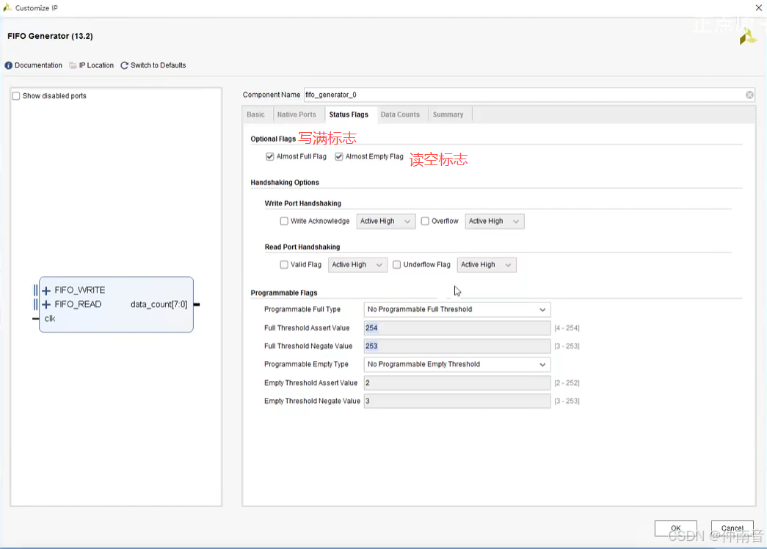Open Overflow Active High dropdown
This screenshot has width=767, height=549.
495,221
